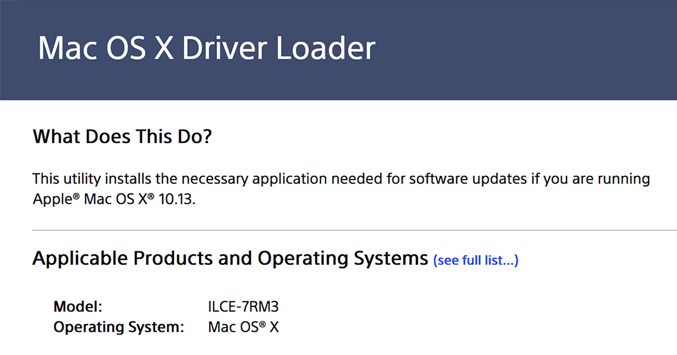Image resolution: width=677 pixels, height=355 pixels.
Task: Click the "ILCE-7RM3" model value
Action: tap(243, 306)
